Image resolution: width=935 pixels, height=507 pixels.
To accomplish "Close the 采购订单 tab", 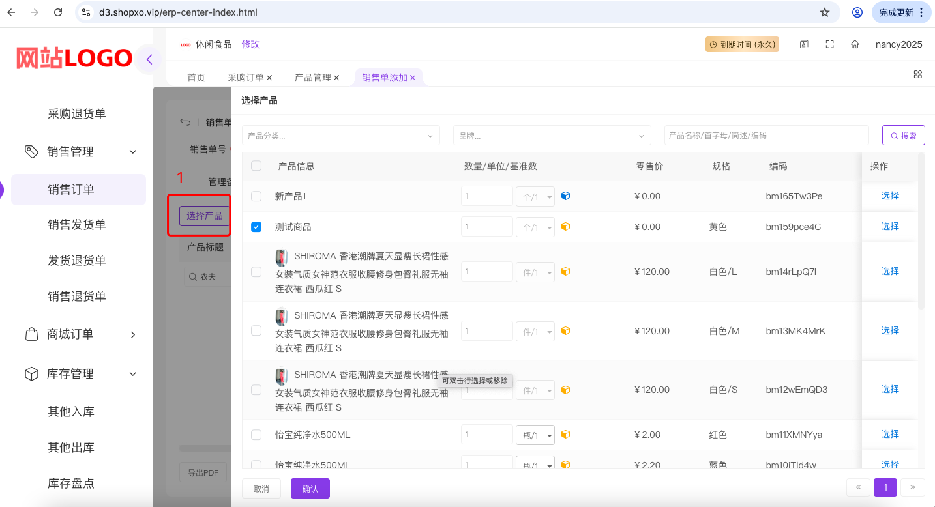I will point(269,78).
